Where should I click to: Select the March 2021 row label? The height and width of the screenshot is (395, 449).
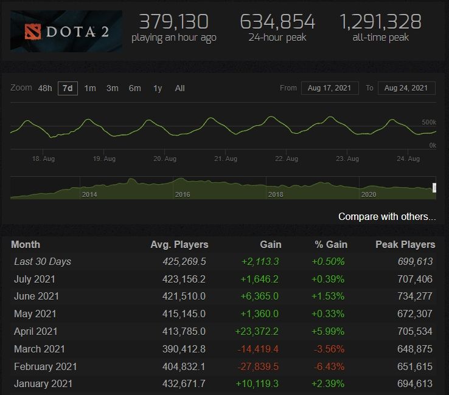tap(39, 349)
